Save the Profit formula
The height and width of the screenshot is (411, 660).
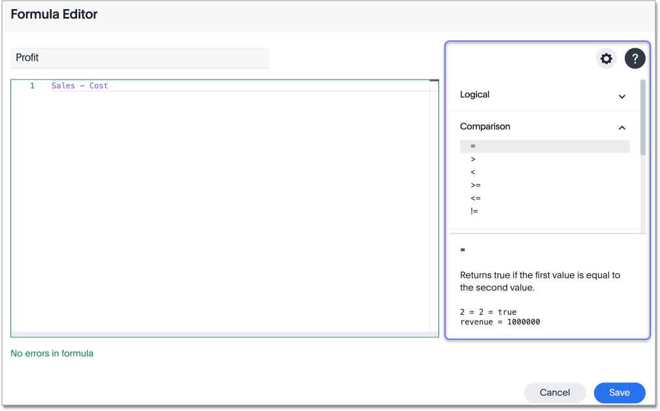619,392
